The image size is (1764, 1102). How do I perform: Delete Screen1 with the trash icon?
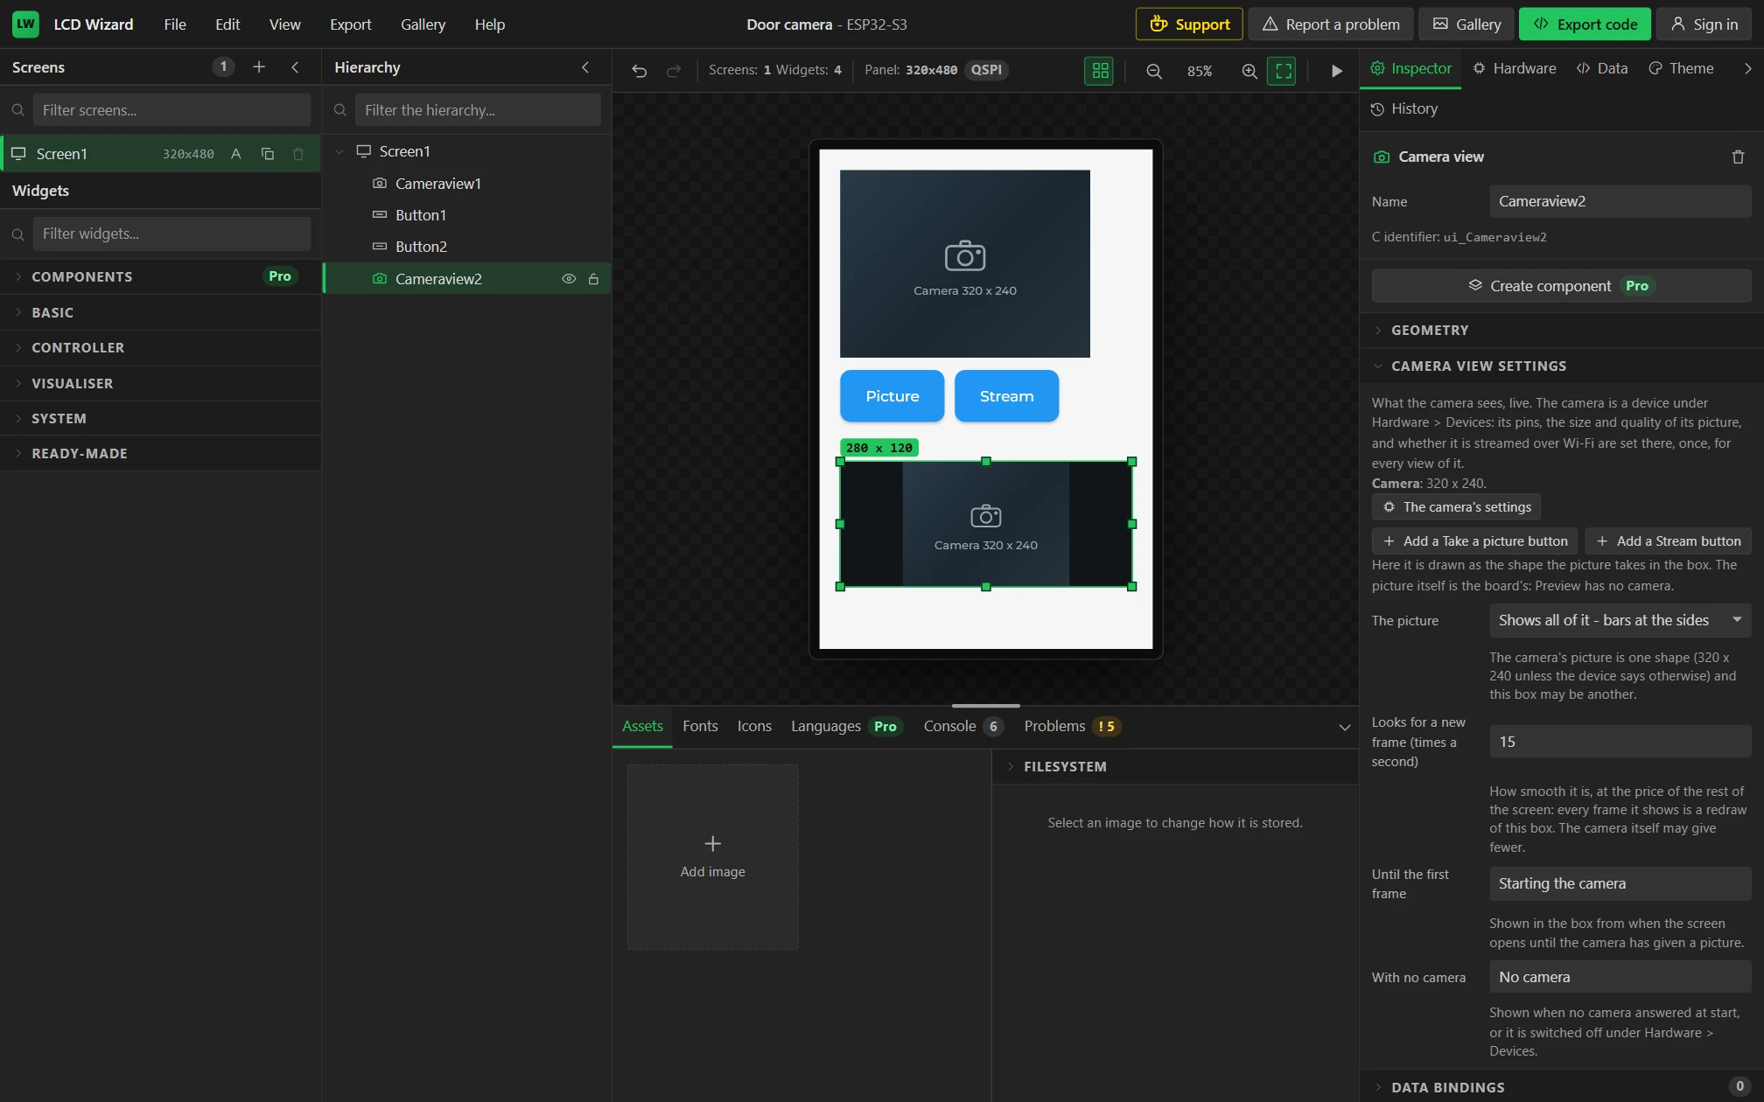[298, 154]
